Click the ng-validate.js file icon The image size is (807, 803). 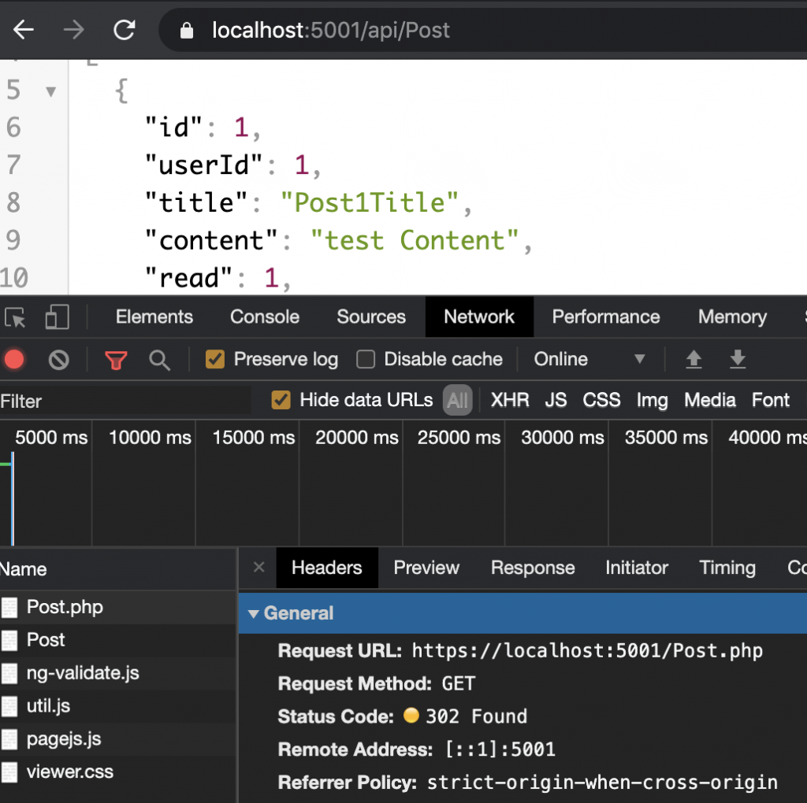[9, 673]
